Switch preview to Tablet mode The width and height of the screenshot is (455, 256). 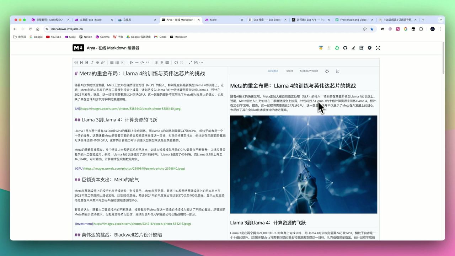pyautogui.click(x=289, y=71)
